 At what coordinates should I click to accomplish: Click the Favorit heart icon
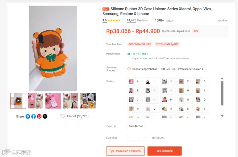63,116
